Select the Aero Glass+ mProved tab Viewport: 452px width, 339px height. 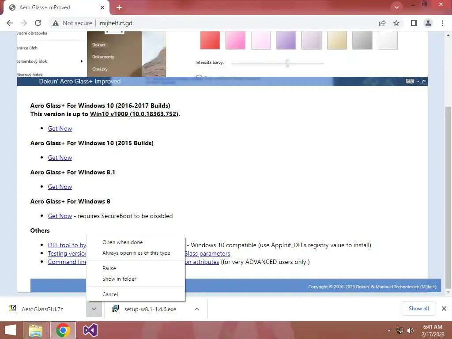coord(56,8)
